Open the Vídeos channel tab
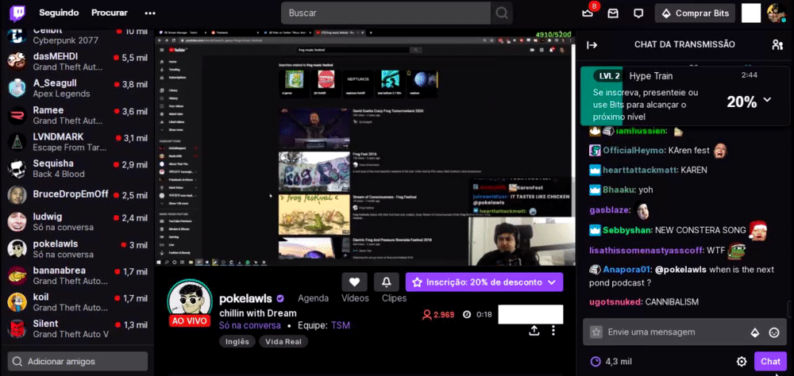The image size is (794, 376). (355, 298)
